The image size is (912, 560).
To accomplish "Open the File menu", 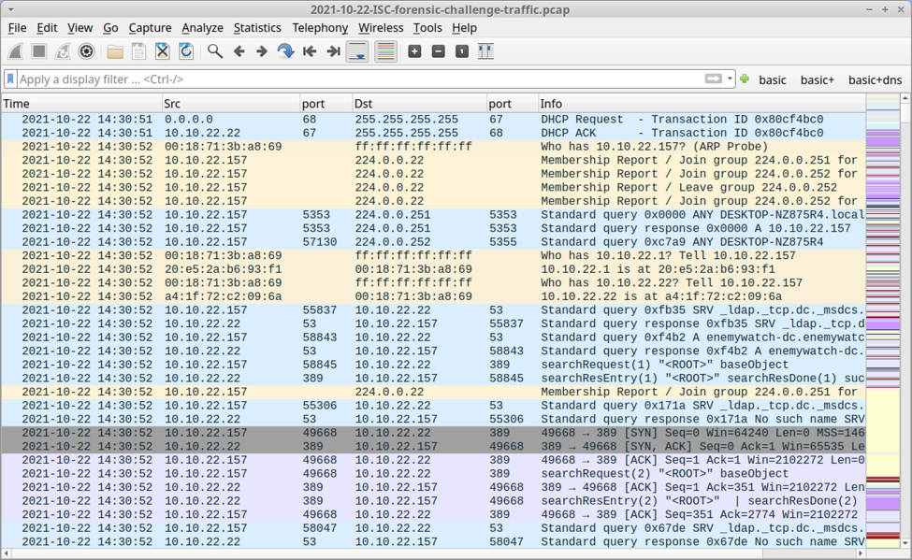I will click(x=17, y=28).
